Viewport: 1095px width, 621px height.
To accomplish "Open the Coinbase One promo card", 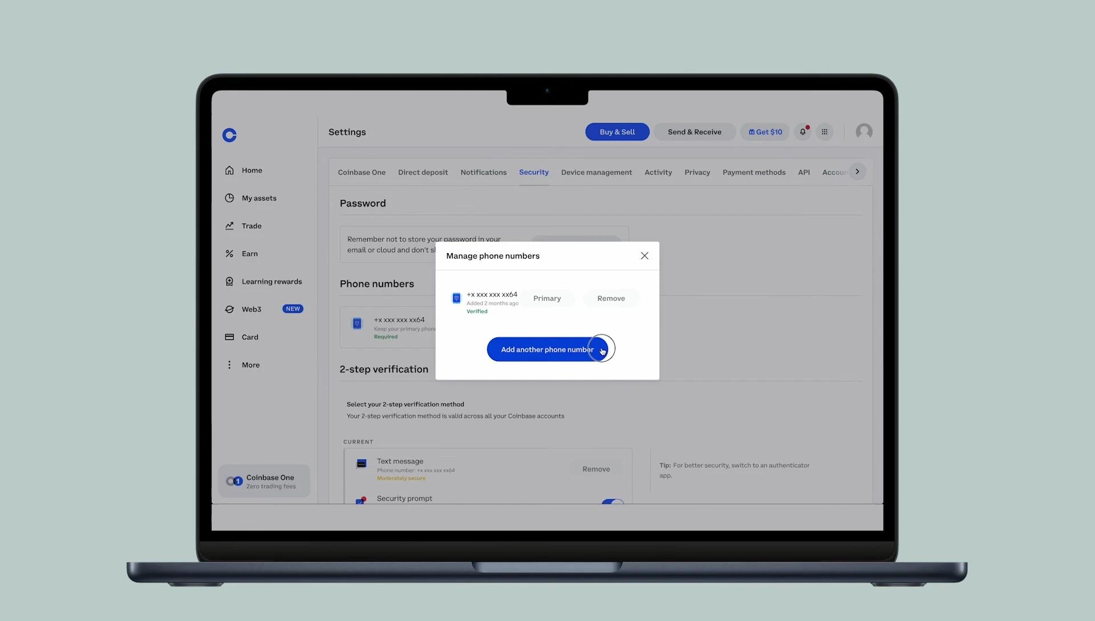I will coord(264,482).
